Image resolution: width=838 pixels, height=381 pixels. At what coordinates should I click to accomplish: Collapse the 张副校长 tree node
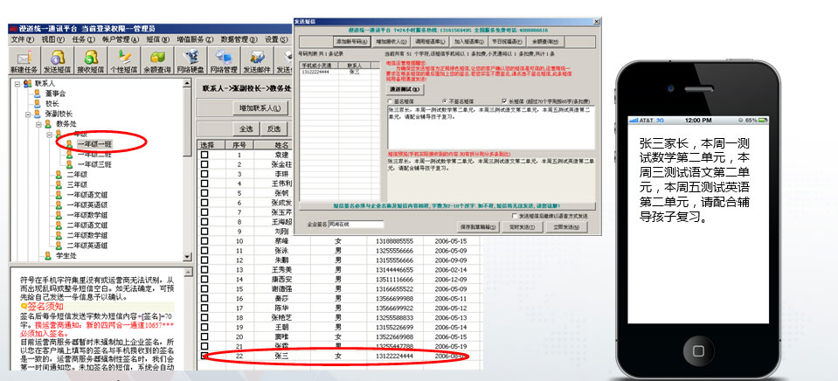26,114
